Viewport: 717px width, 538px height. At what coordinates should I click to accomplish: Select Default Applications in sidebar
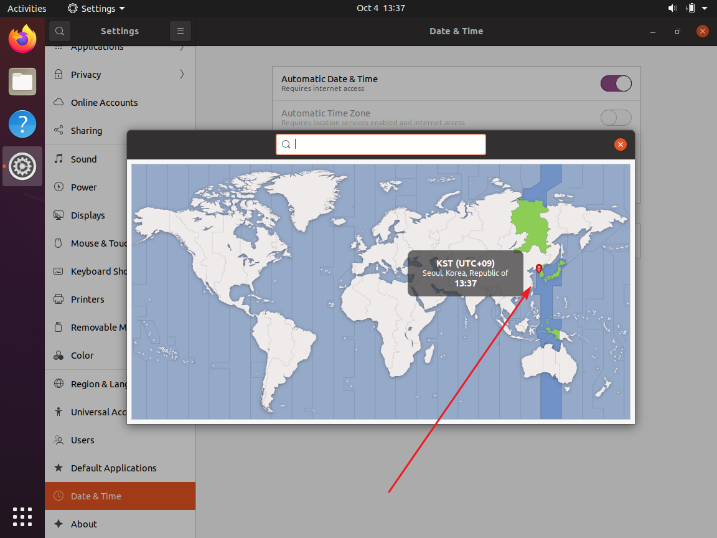click(120, 468)
